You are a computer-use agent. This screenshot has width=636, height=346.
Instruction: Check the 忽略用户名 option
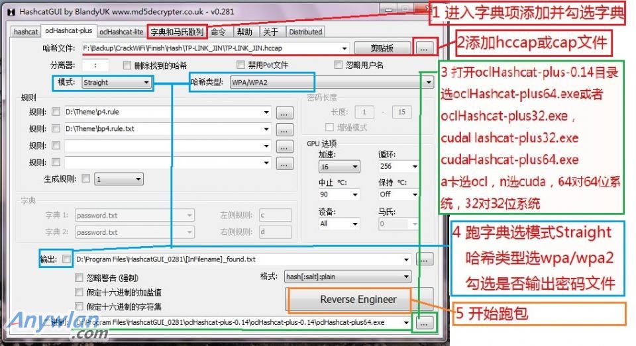coord(339,64)
